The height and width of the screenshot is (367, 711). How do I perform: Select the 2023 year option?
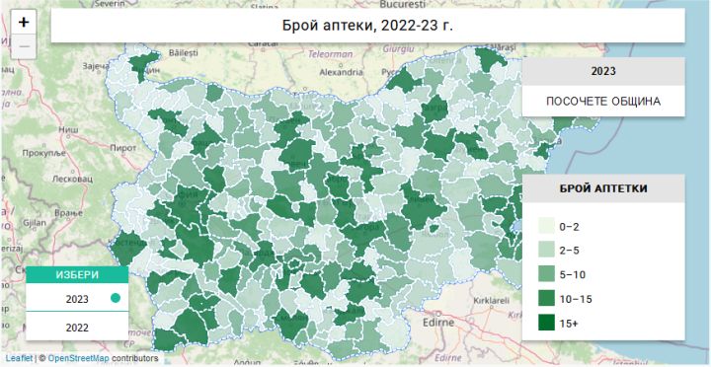77,299
